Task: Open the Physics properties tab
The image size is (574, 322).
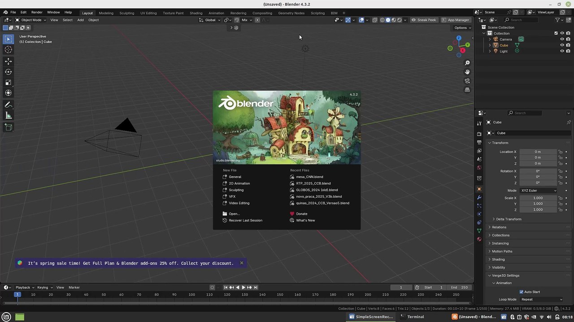Action: tap(479, 214)
